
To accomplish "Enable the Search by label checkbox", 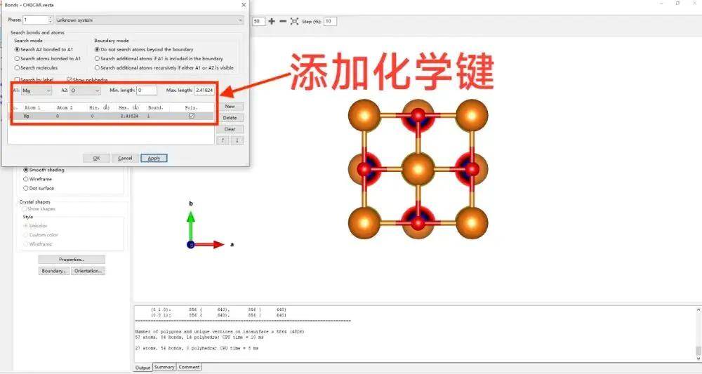I will [18, 80].
